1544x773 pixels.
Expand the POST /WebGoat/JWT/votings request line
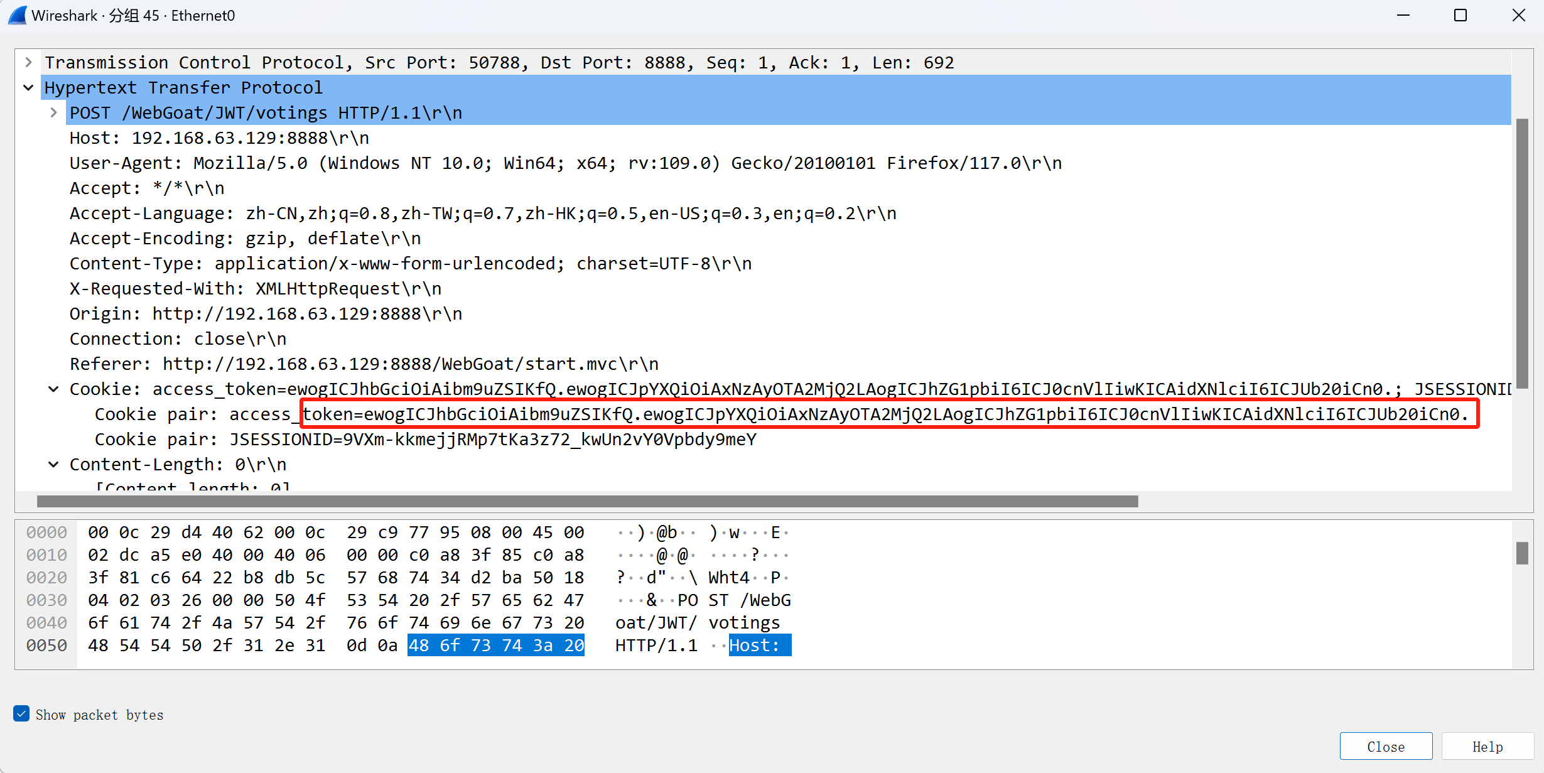pyautogui.click(x=53, y=112)
